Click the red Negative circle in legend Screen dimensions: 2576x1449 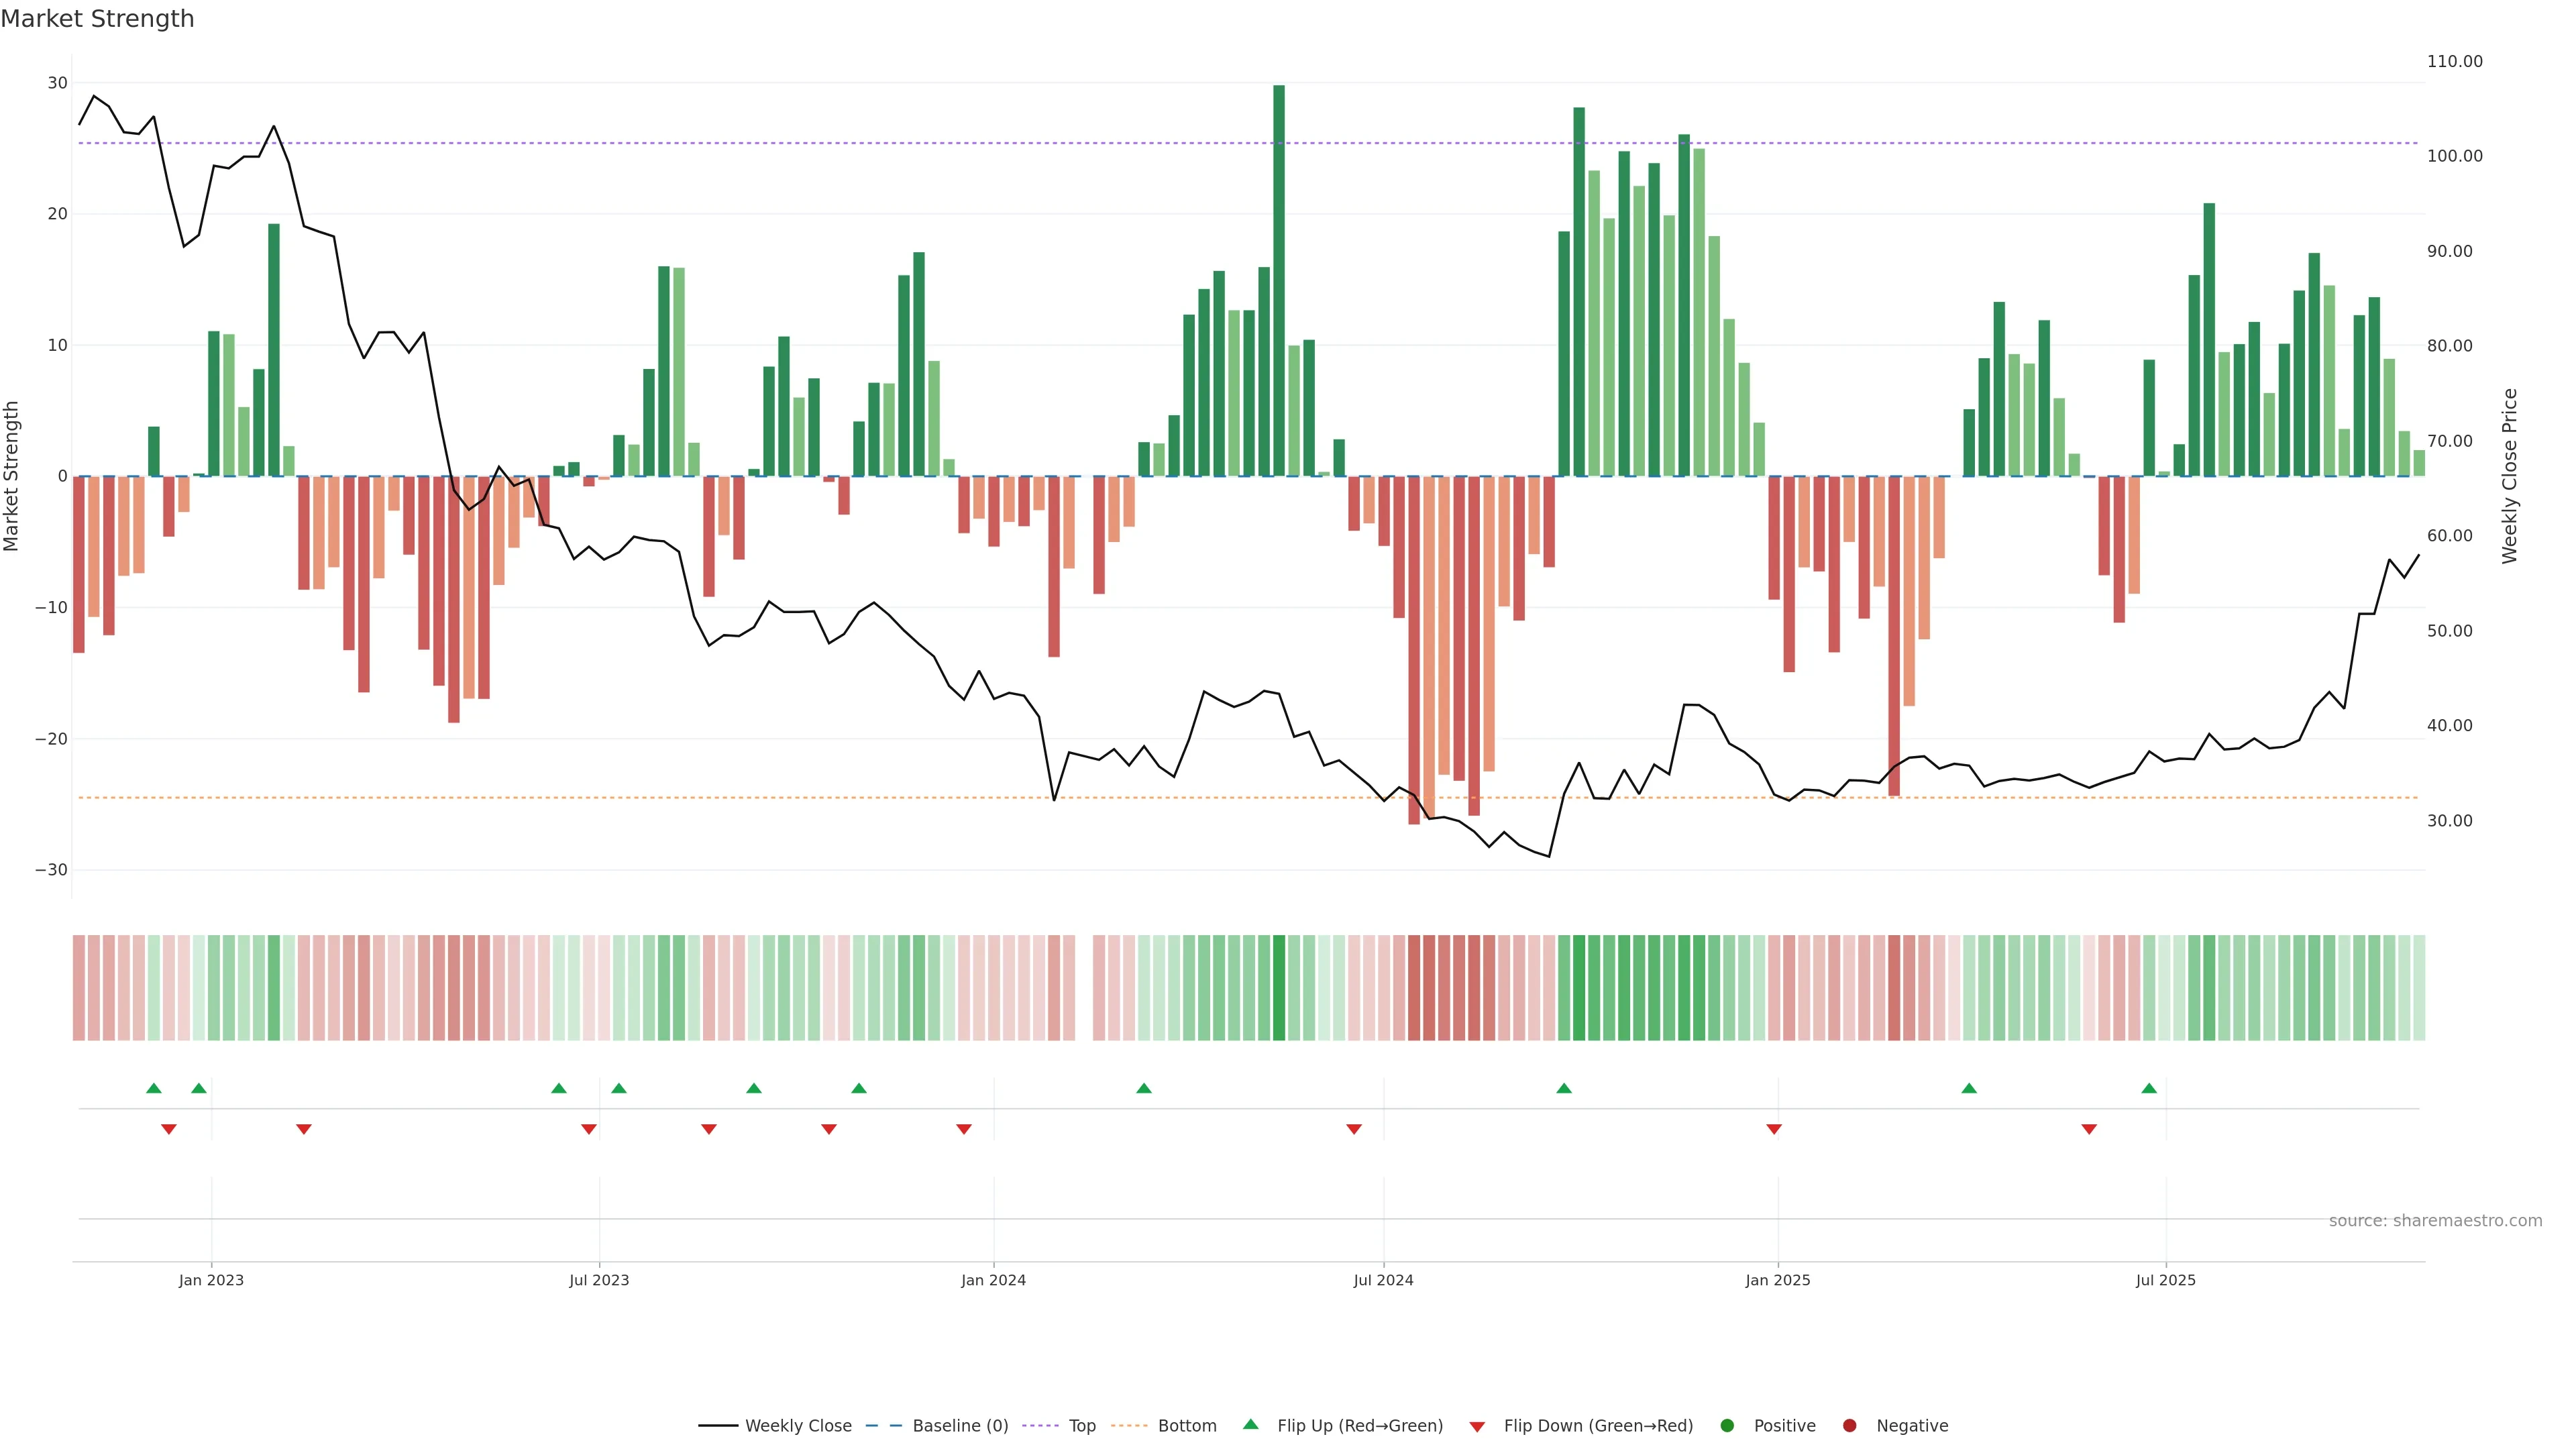point(1849,1426)
